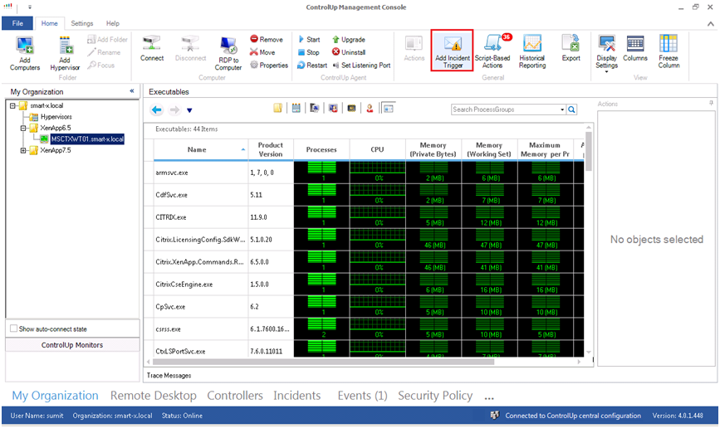Open the navigation history dropdown arrow
720x428 pixels.
click(189, 110)
